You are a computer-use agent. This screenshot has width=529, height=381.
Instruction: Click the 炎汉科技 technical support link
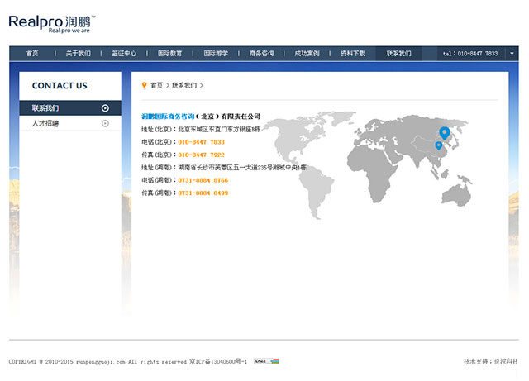click(x=505, y=361)
